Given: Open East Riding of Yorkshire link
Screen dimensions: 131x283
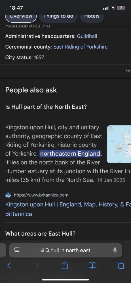Looking at the screenshot, I should [x=81, y=47].
